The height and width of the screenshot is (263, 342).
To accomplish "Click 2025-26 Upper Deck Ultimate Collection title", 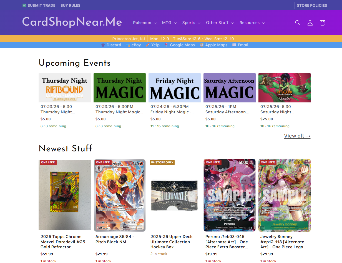I will click(172, 242).
